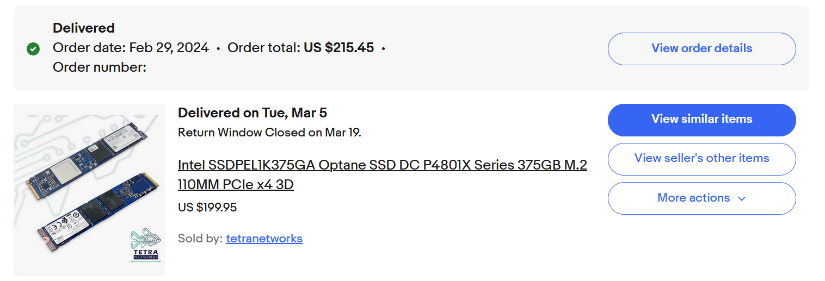Open View seller's other items

pyautogui.click(x=701, y=159)
